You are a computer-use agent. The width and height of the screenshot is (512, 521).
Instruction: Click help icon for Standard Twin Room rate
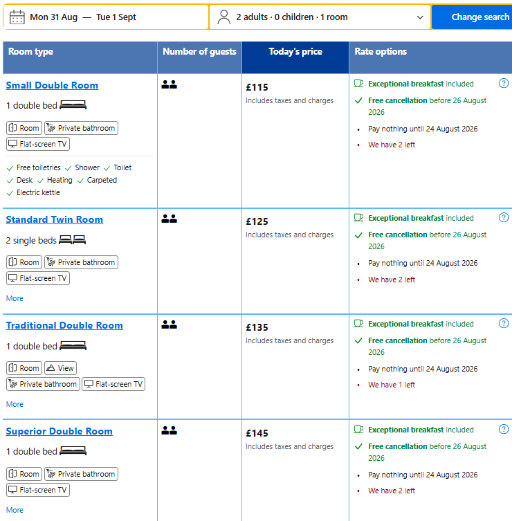click(x=504, y=217)
